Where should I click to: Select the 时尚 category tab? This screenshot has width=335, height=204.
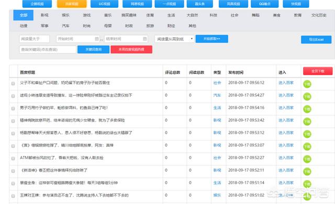[x=87, y=26]
